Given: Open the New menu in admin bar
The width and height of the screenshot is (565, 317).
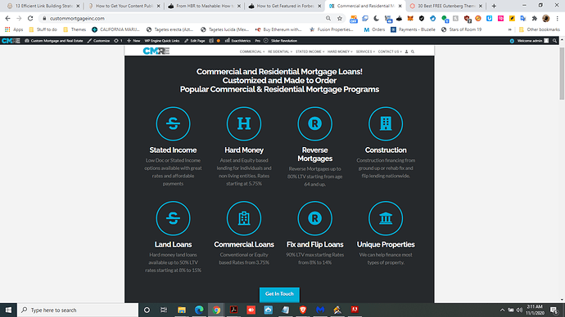Looking at the screenshot, I should pos(133,41).
